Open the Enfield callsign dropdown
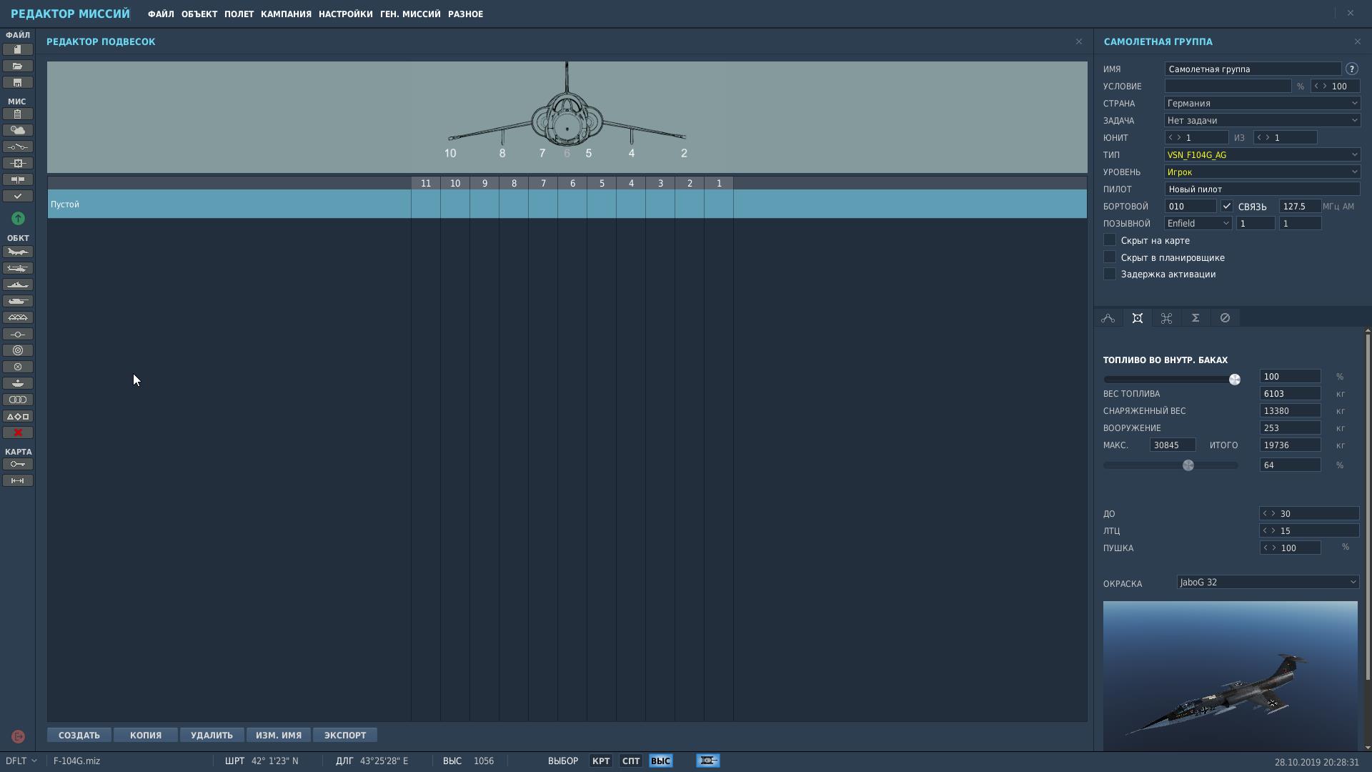1372x772 pixels. click(1198, 223)
